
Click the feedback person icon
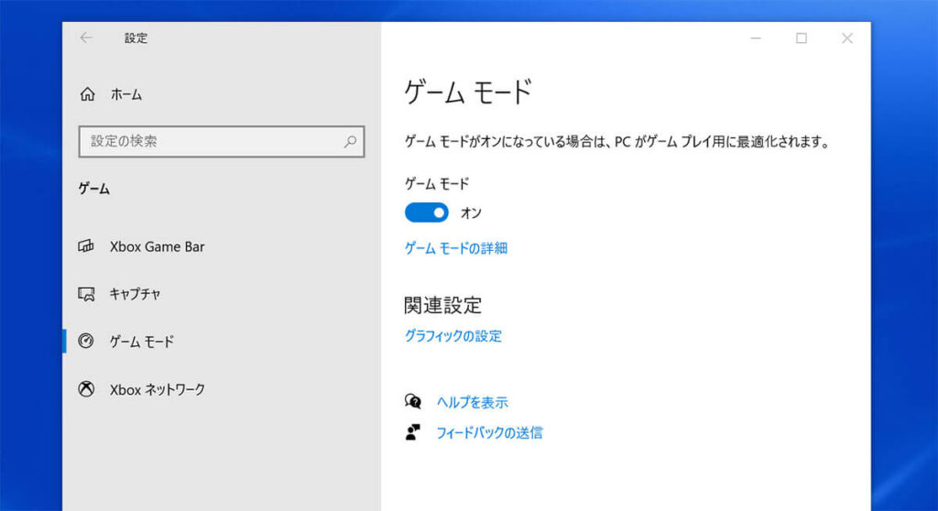pyautogui.click(x=413, y=432)
